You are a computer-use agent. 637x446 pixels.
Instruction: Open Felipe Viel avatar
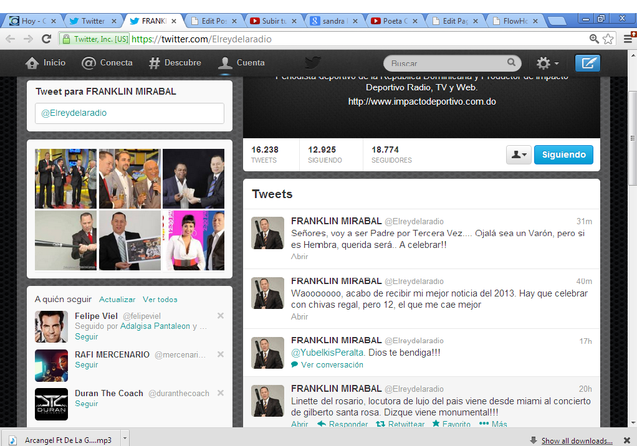(51, 326)
